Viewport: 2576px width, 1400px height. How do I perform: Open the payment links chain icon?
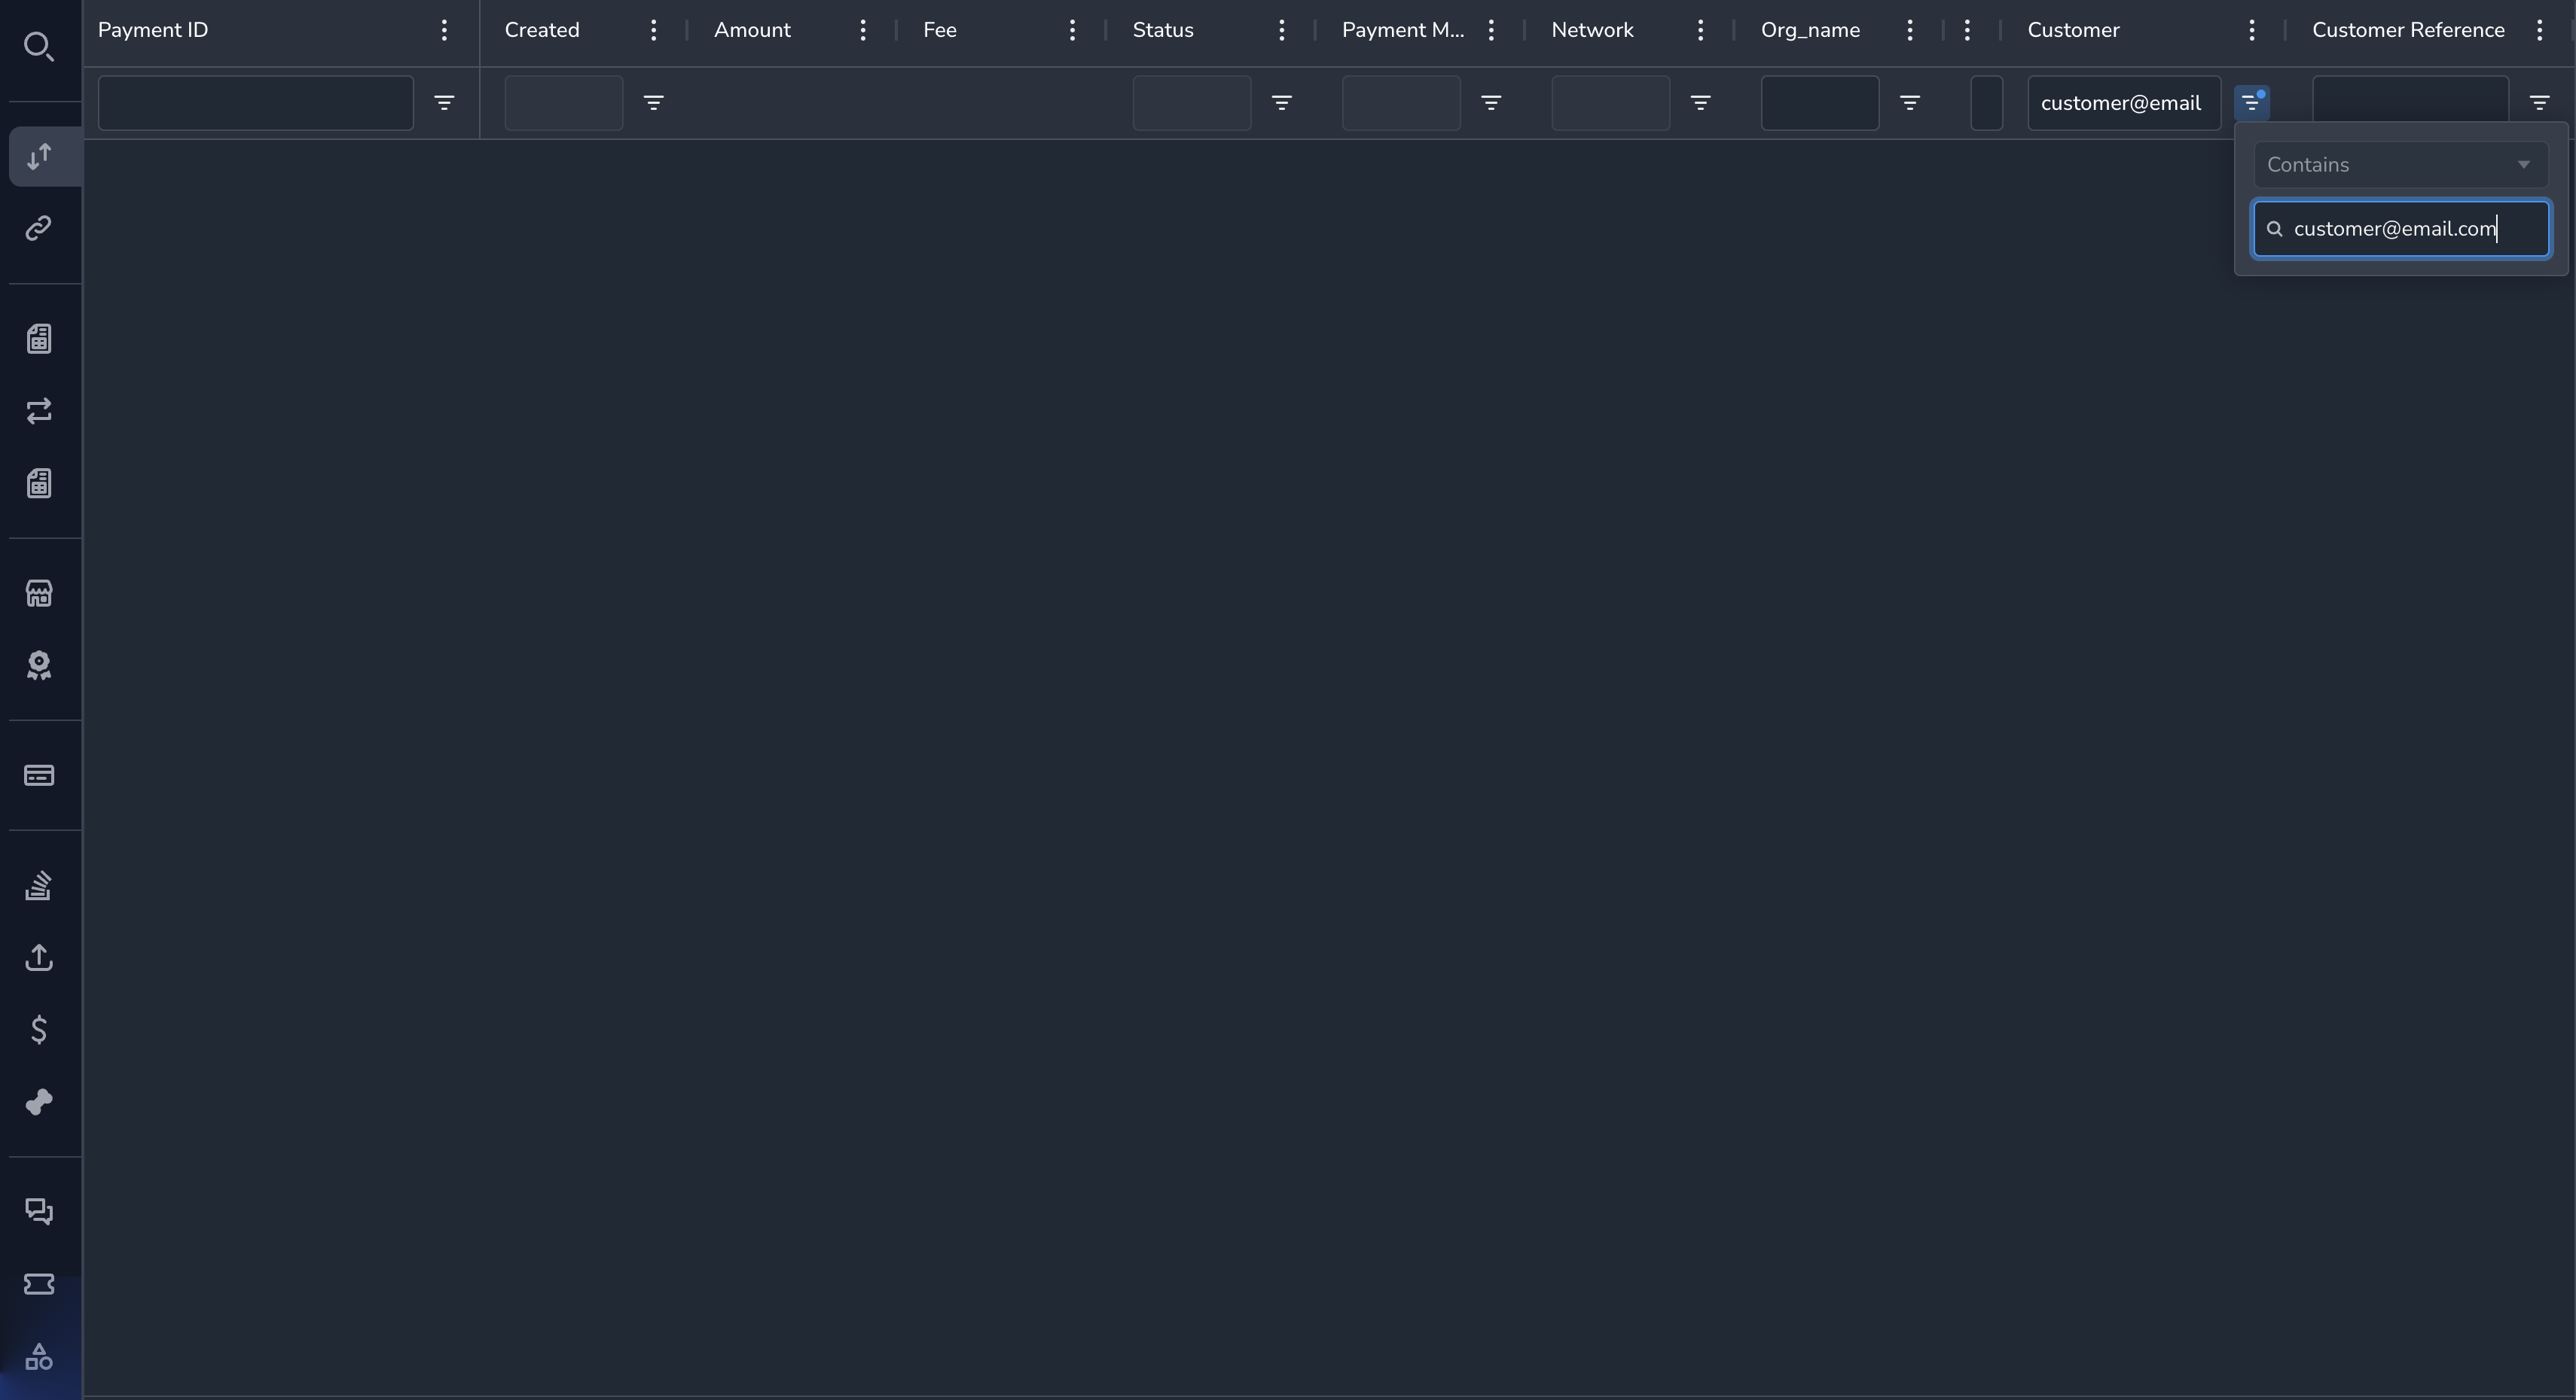tap(39, 229)
